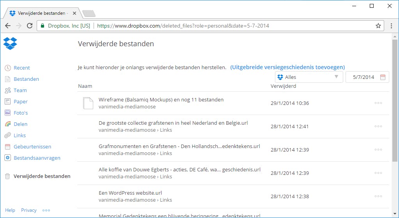
Task: Go to Bestanden in the sidebar
Action: 26,79
